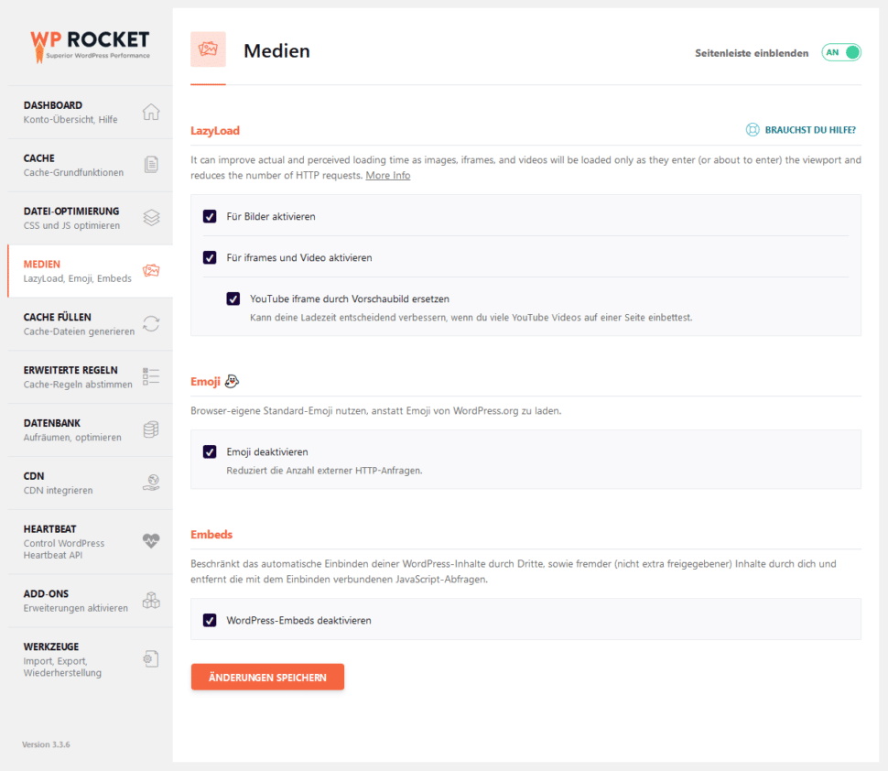Open the Cache menu item
888x771 pixels.
click(90, 166)
